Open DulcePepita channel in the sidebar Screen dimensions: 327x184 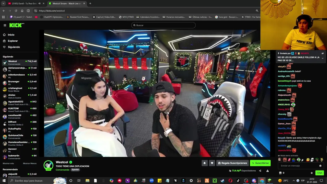coord(19,130)
